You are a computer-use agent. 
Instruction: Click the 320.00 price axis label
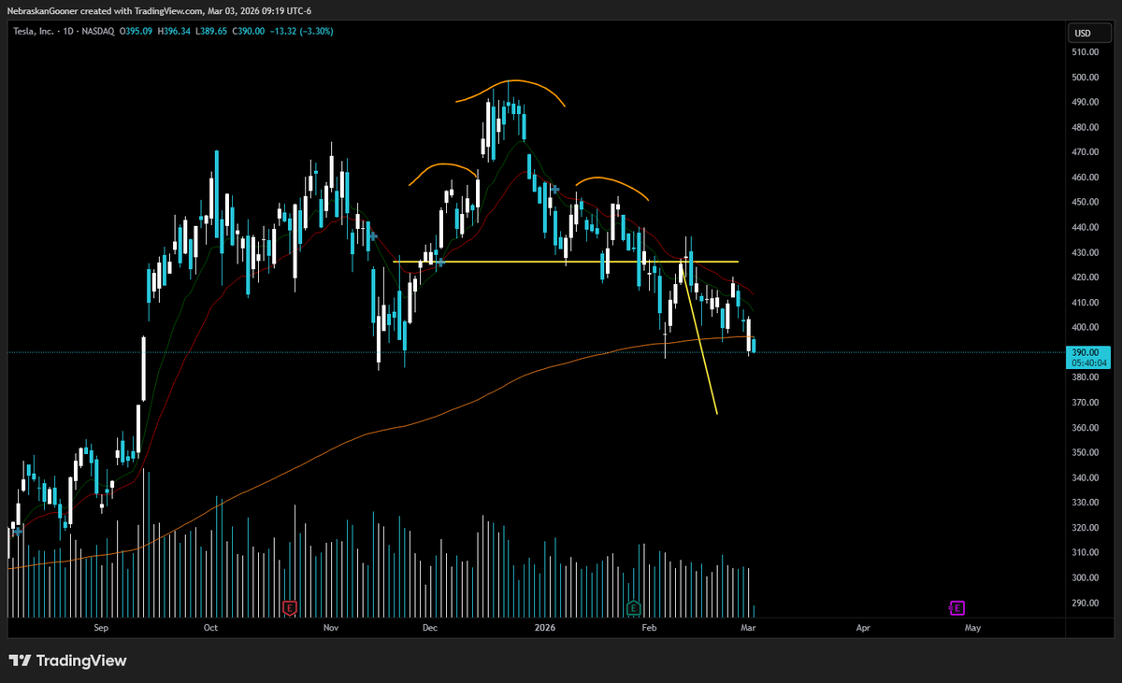pyautogui.click(x=1085, y=528)
